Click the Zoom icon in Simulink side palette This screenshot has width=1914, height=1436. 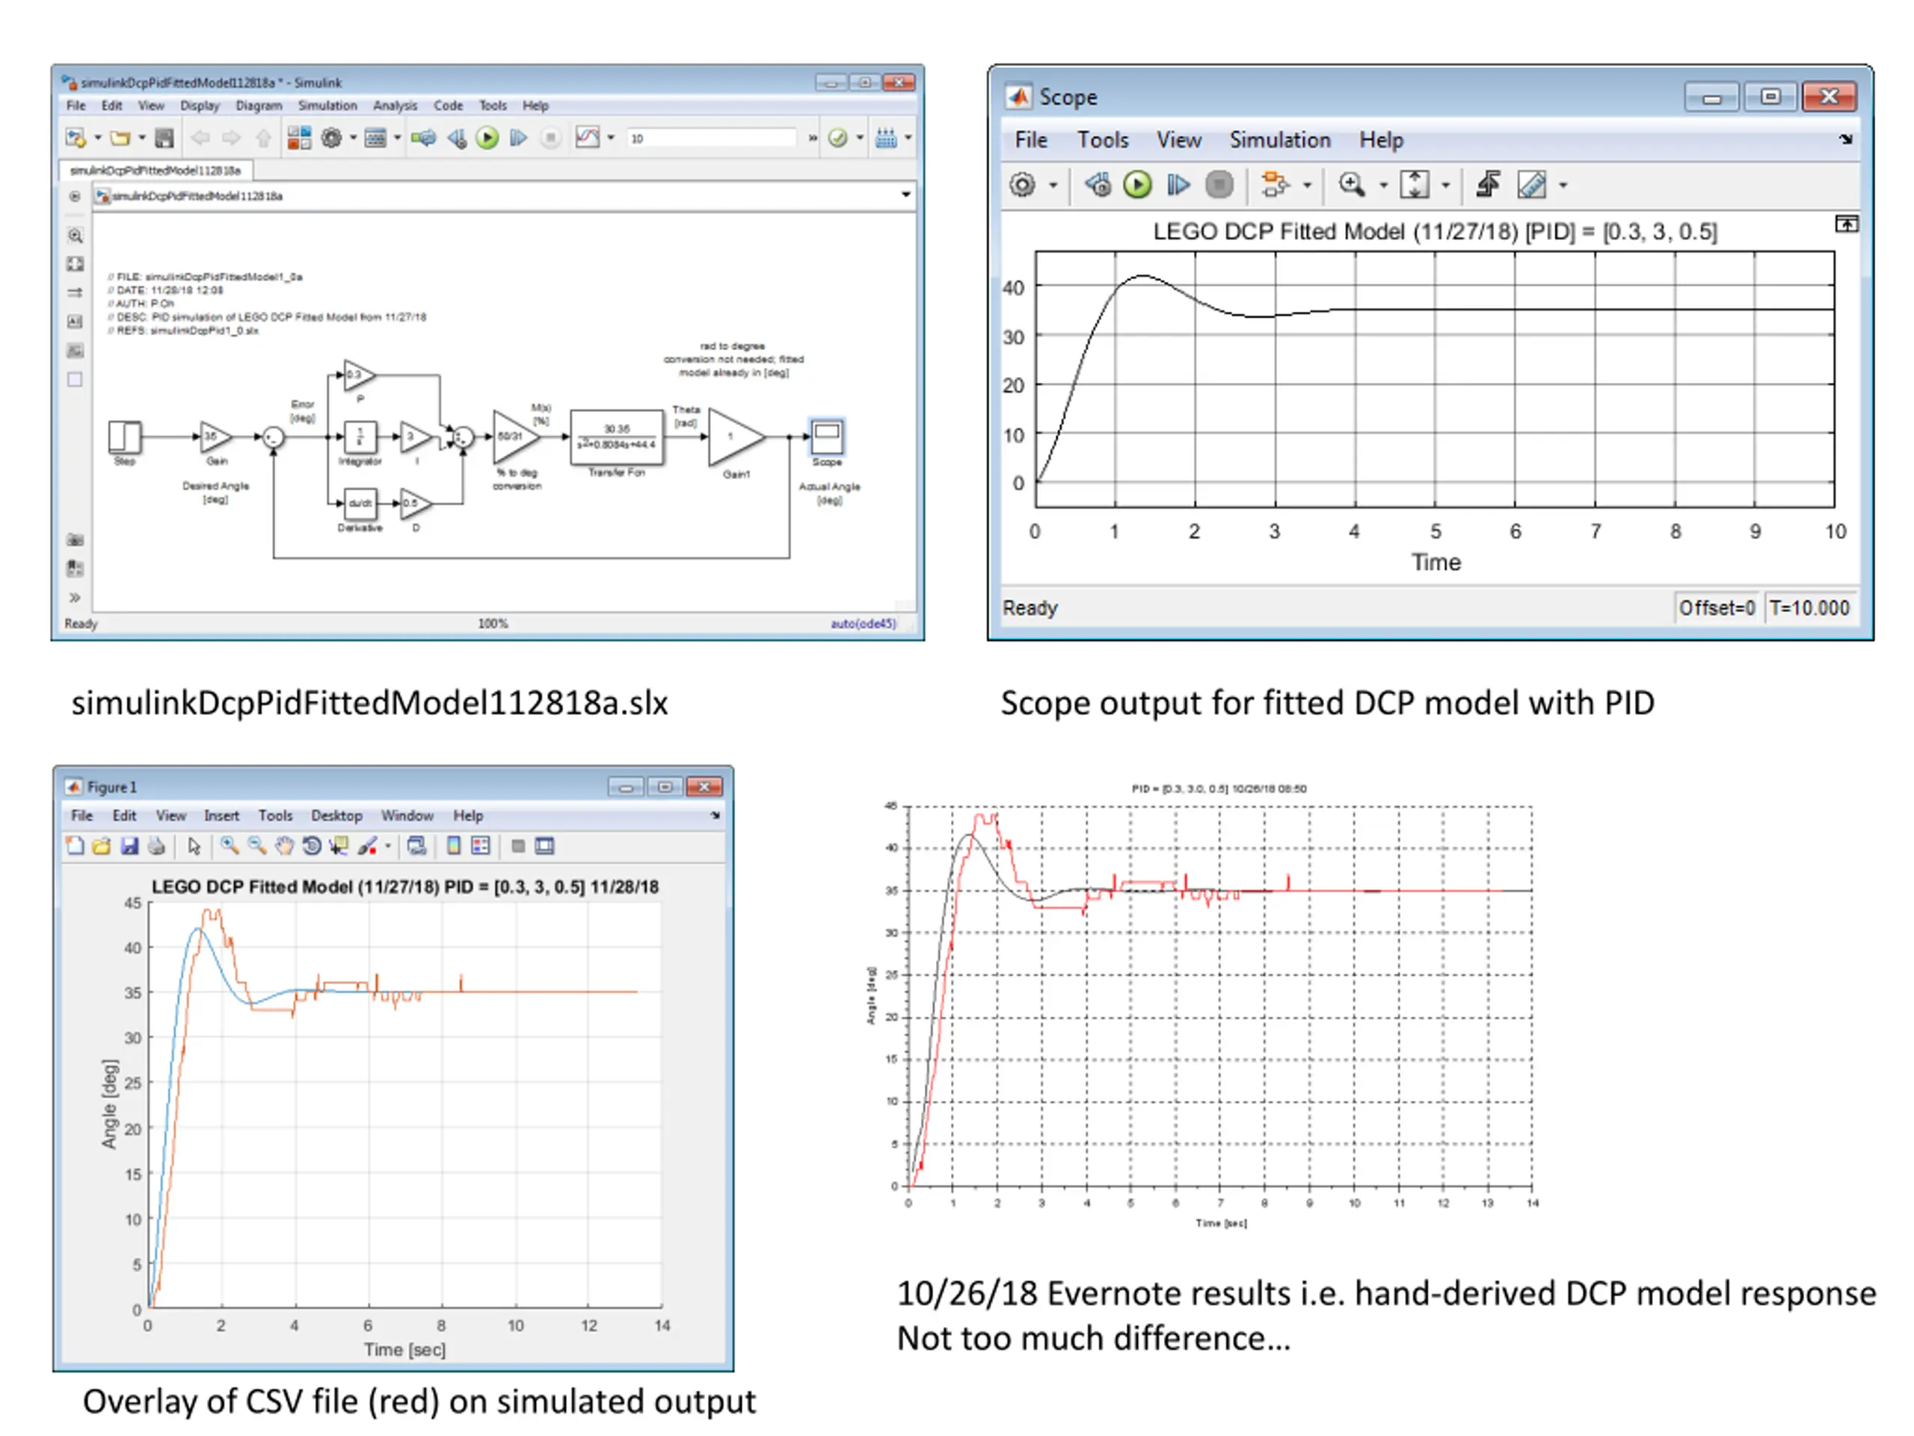(76, 236)
